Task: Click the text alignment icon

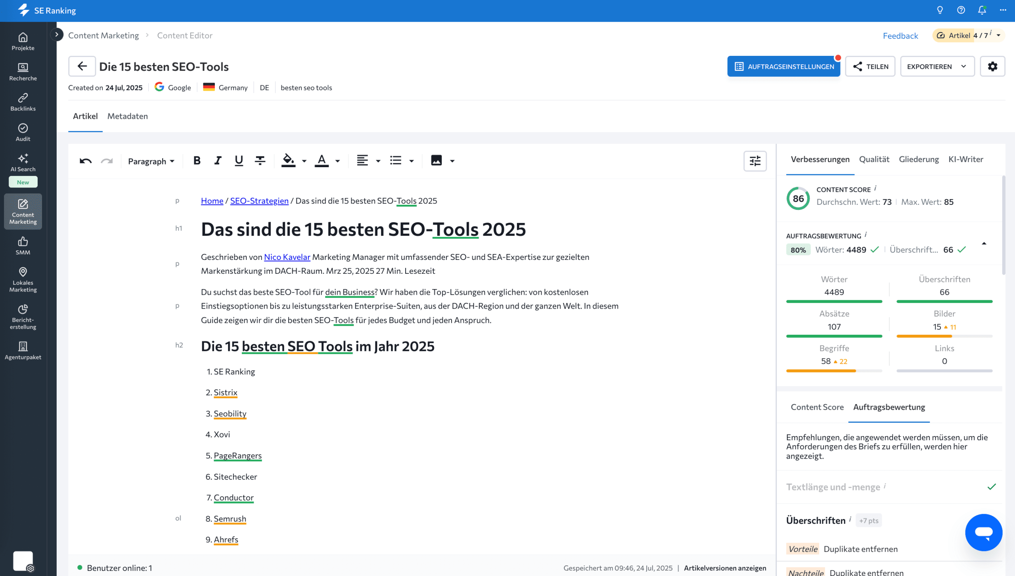Action: [x=362, y=160]
